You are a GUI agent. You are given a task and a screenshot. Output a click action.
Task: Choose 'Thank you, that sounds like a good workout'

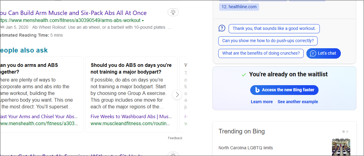coord(274,29)
